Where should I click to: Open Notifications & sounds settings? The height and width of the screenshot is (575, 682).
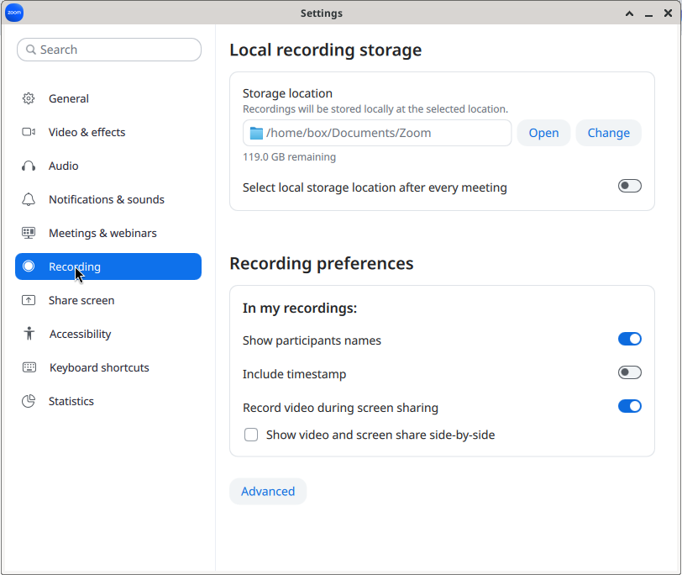[x=108, y=199]
